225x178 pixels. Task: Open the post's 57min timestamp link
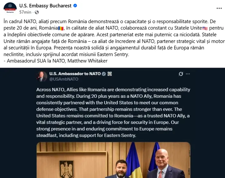pos(25,12)
